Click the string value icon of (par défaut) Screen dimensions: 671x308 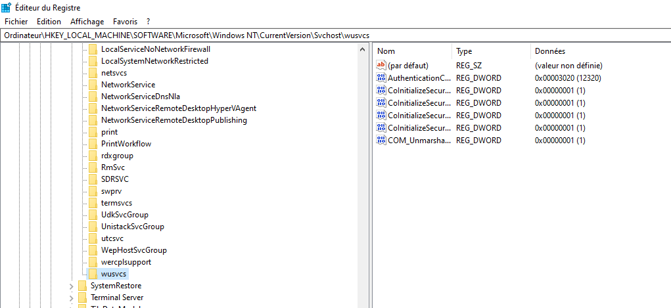381,66
